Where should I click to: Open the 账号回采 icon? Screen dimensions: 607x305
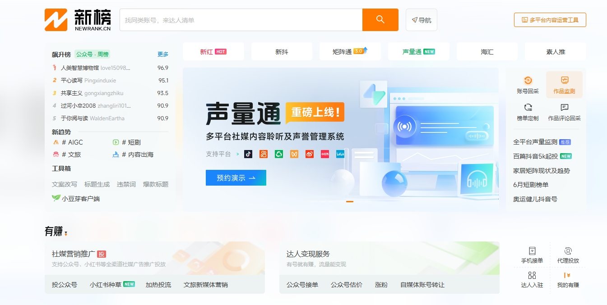click(528, 81)
